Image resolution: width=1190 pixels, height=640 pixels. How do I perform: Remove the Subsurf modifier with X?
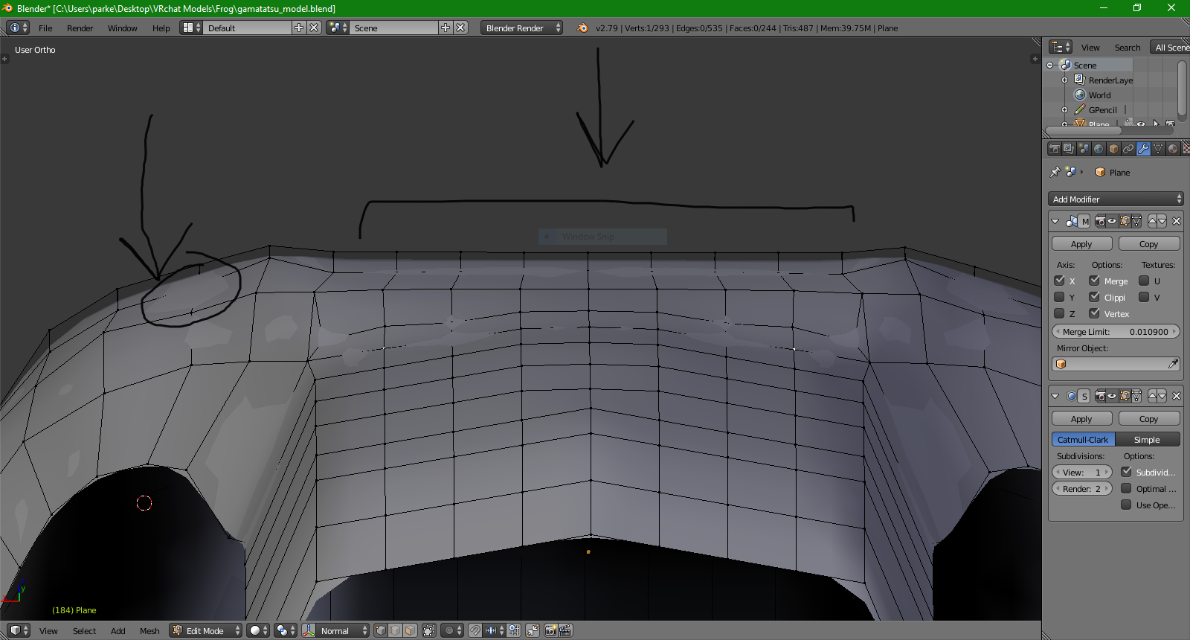(1176, 396)
